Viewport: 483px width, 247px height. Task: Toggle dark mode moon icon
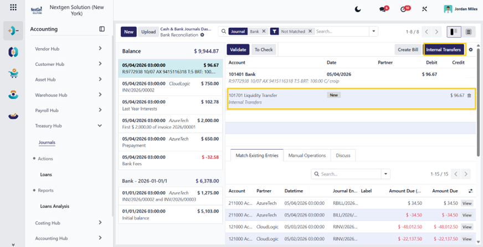click(358, 9)
